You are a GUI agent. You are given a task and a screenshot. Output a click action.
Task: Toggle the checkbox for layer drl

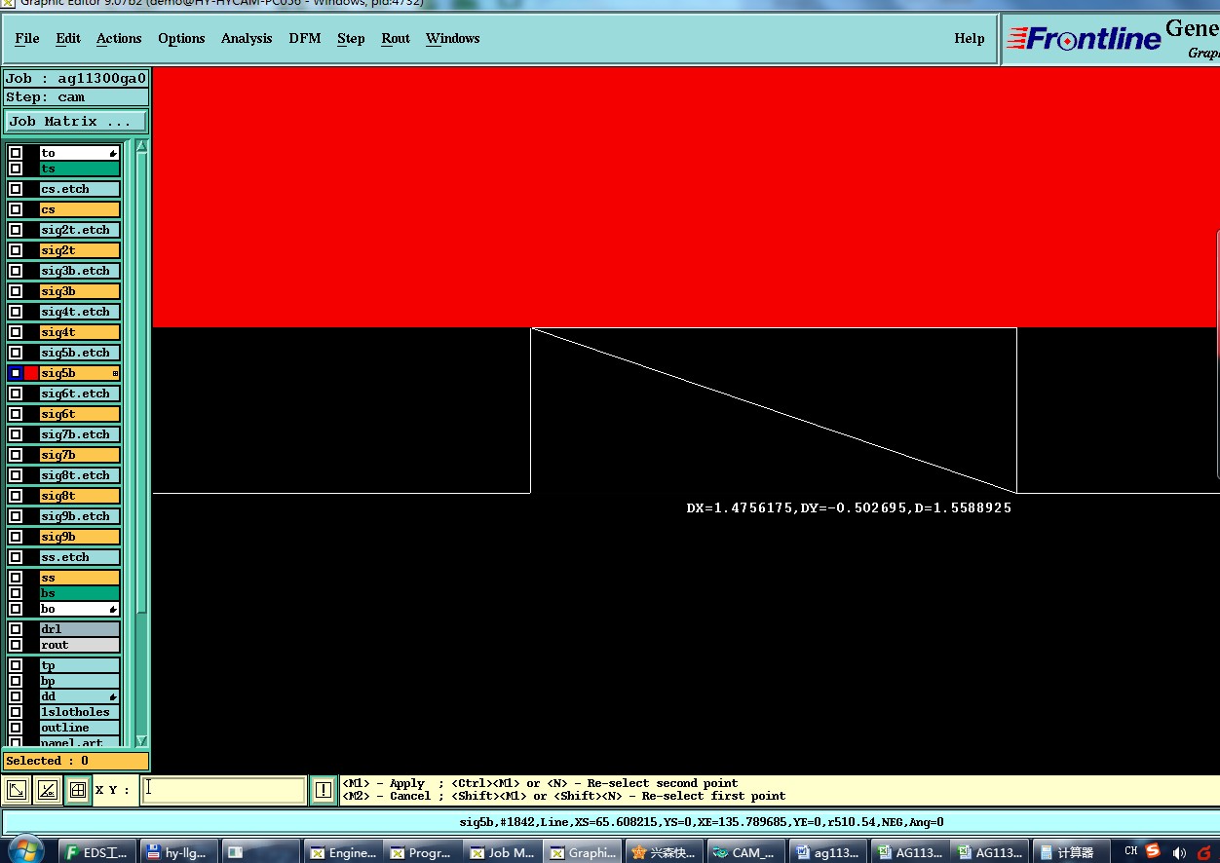(x=16, y=629)
